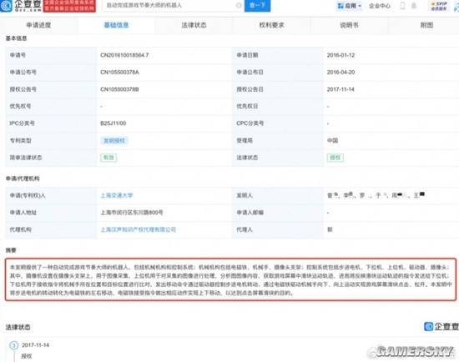Screen dimensions: 459x362
Task: Click timeline date 2017-11-14 under 法律状态
Action: click(x=35, y=345)
